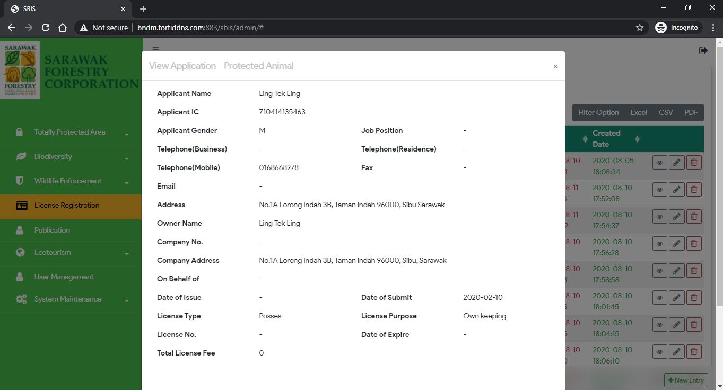Screen dimensions: 723x390
Task: Click the pencil edit icon for 17:52:08 row
Action: (x=676, y=189)
